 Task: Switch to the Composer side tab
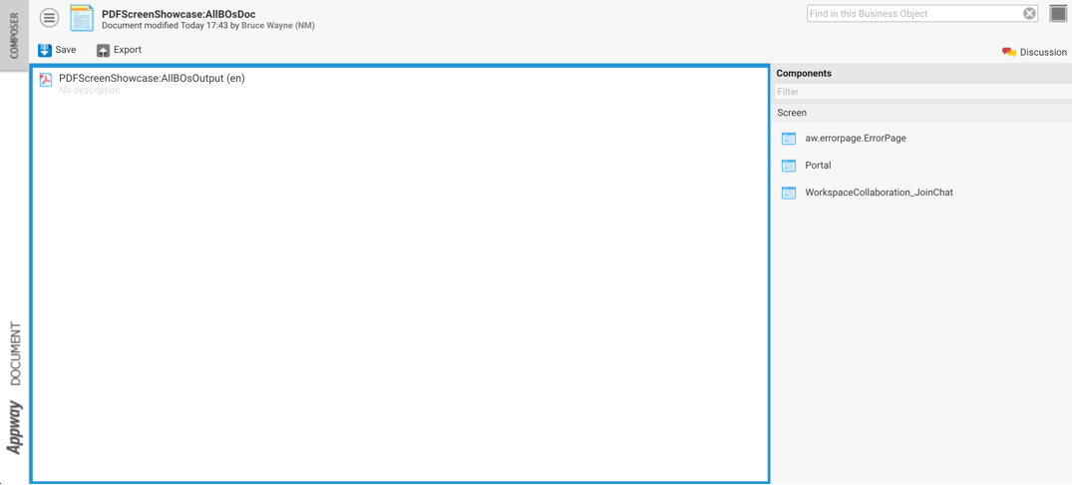tap(14, 36)
